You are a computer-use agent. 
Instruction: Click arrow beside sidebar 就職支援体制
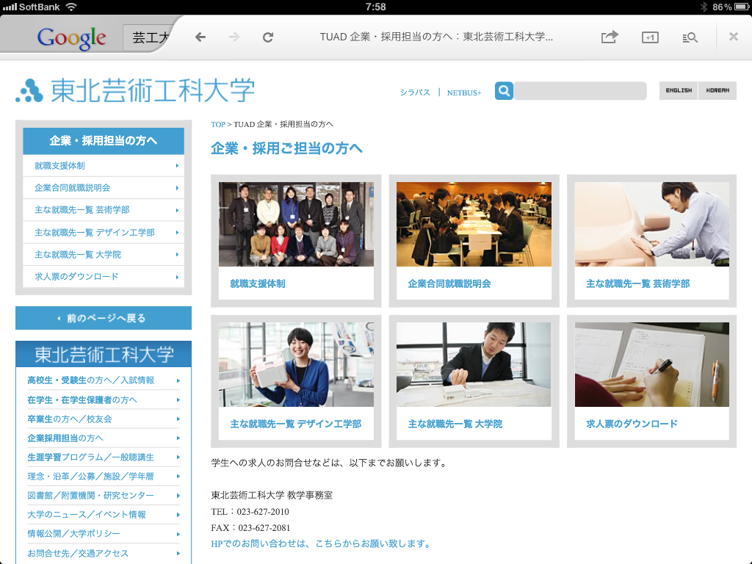coord(177,165)
